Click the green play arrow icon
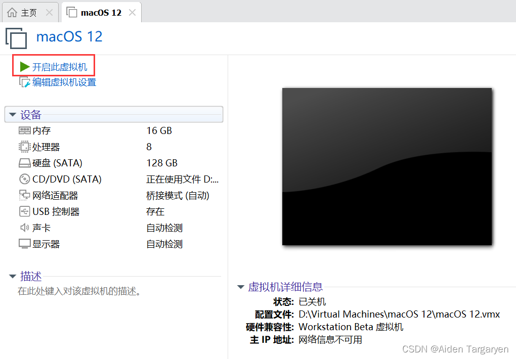 tap(25, 66)
